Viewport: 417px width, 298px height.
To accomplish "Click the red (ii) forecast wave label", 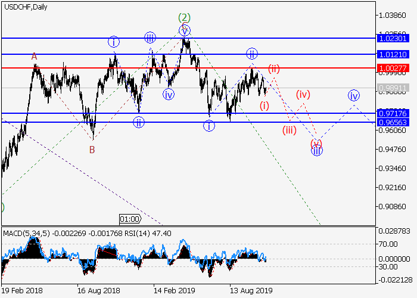I will point(274,68).
